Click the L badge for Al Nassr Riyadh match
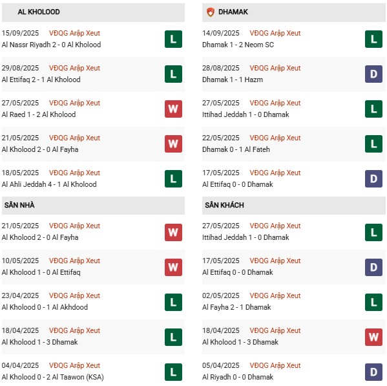The width and height of the screenshot is (387, 386). click(173, 39)
